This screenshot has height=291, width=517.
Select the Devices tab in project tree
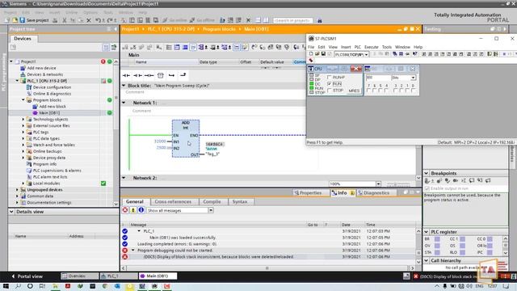point(23,39)
